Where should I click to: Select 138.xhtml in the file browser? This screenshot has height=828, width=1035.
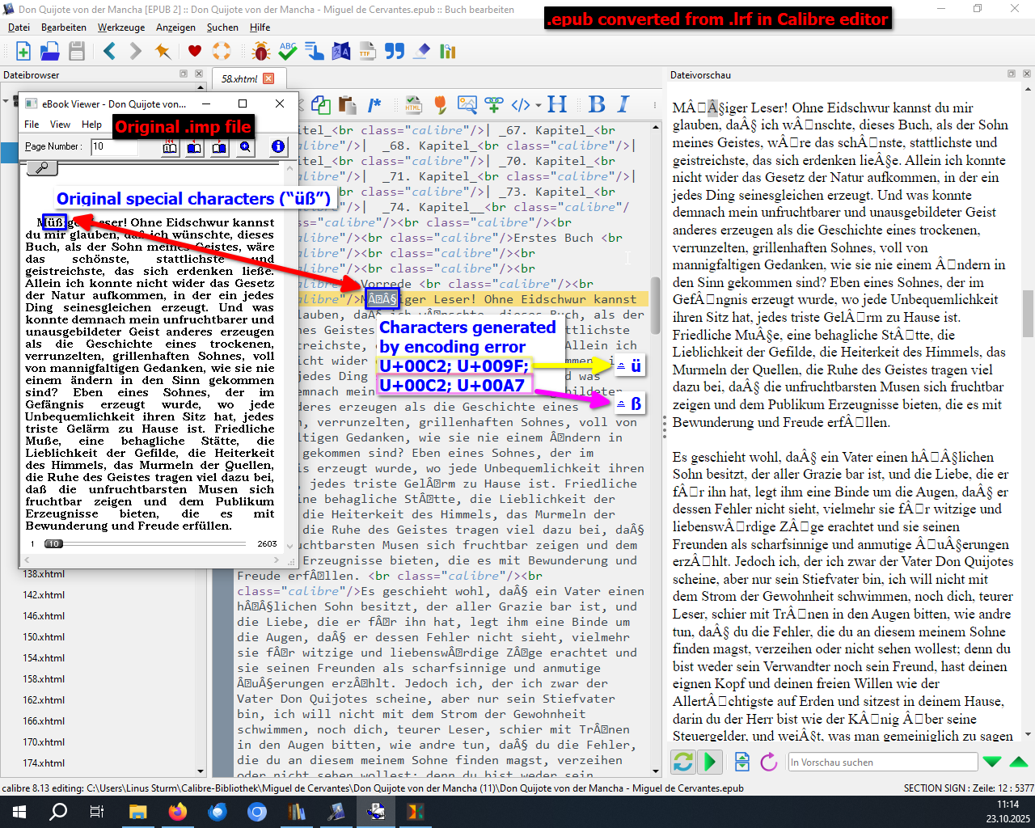[x=44, y=574]
